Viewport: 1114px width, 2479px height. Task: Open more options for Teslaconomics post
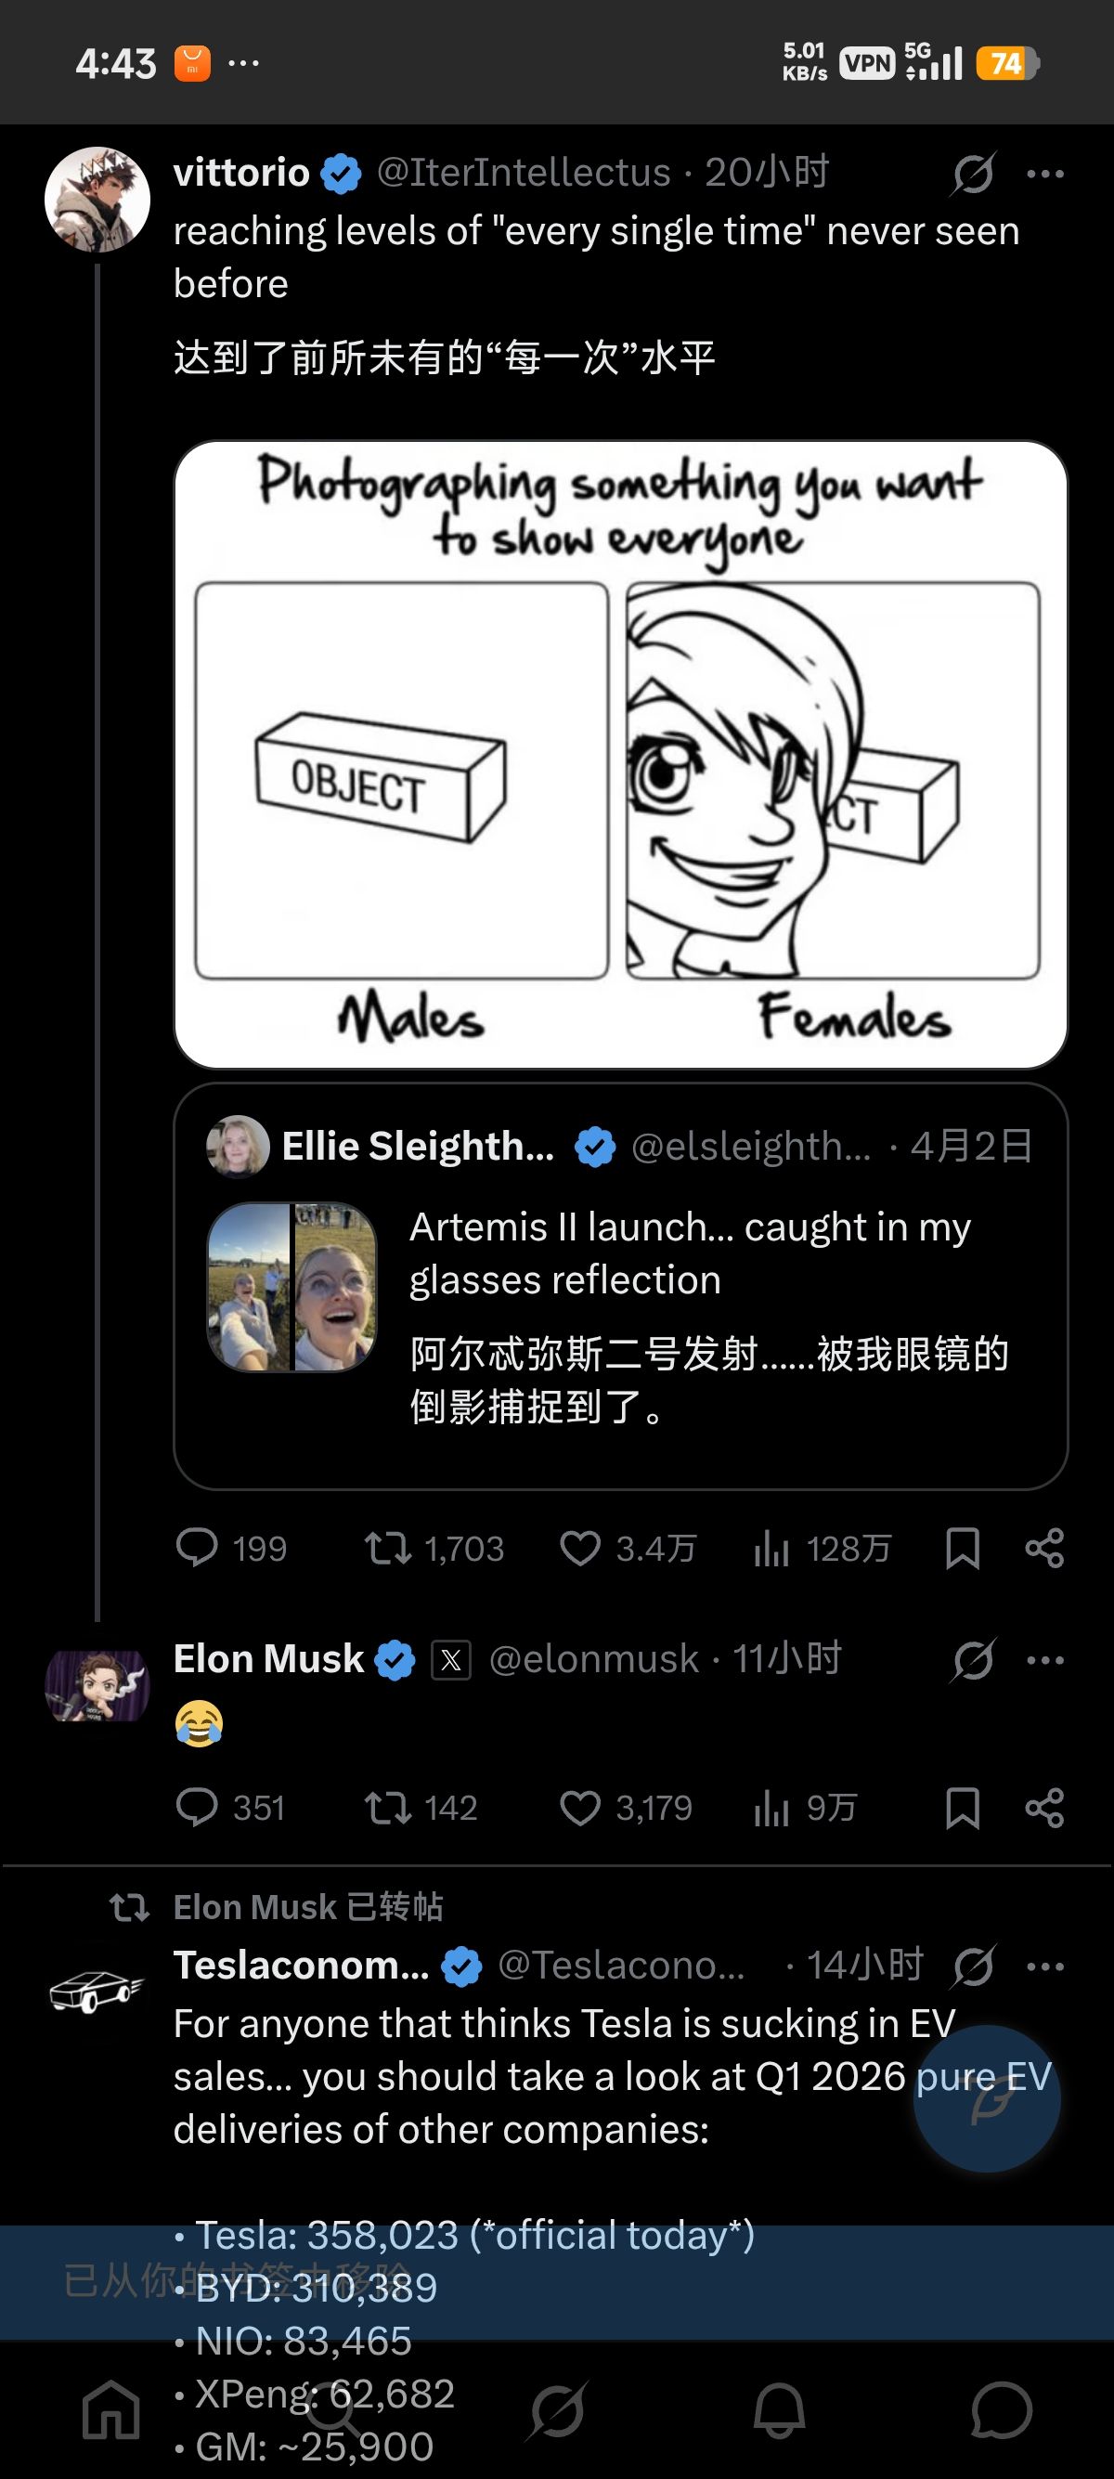1045,1966
